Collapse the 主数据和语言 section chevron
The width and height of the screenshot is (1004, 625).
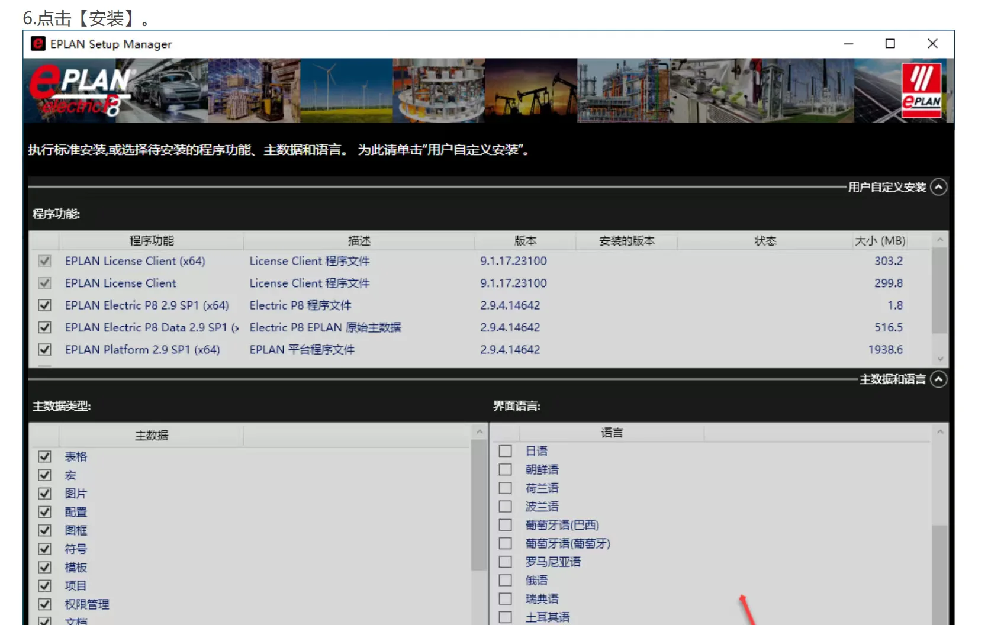coord(938,379)
